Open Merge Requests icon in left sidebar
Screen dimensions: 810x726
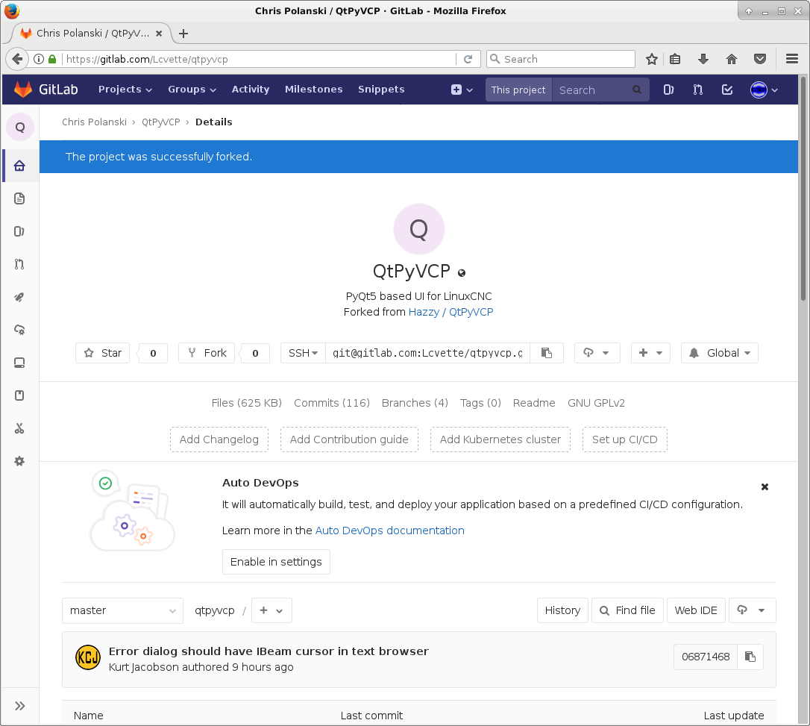[19, 264]
